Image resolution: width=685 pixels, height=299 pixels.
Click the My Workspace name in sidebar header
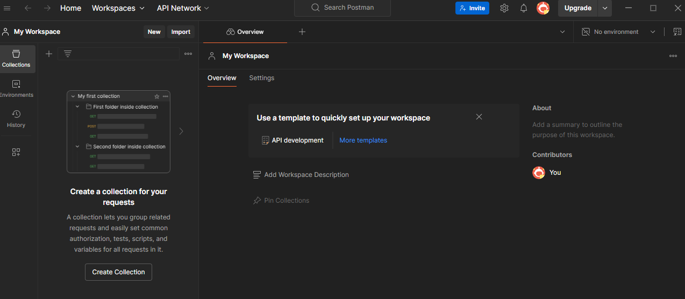[x=37, y=32]
